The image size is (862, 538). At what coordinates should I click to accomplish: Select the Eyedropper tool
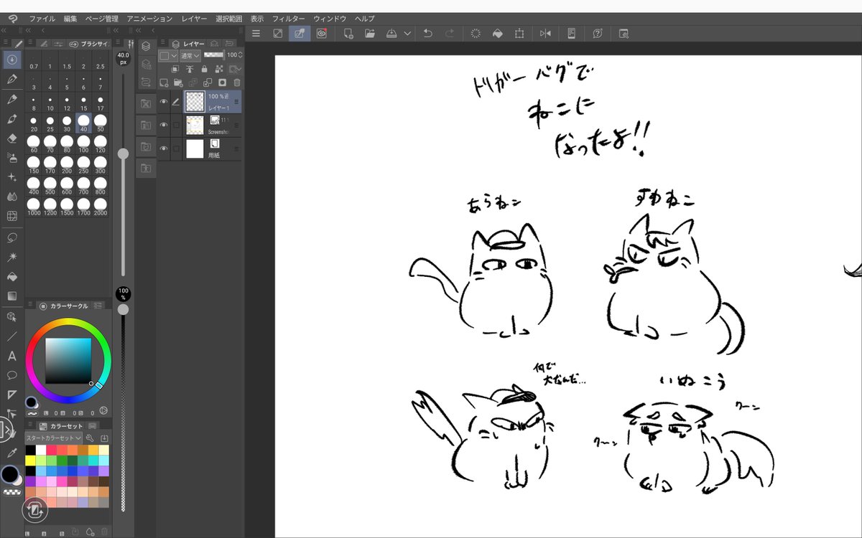(x=12, y=453)
